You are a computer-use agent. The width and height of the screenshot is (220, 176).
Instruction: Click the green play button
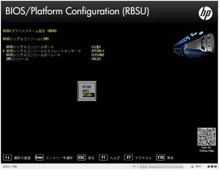(x=141, y=167)
